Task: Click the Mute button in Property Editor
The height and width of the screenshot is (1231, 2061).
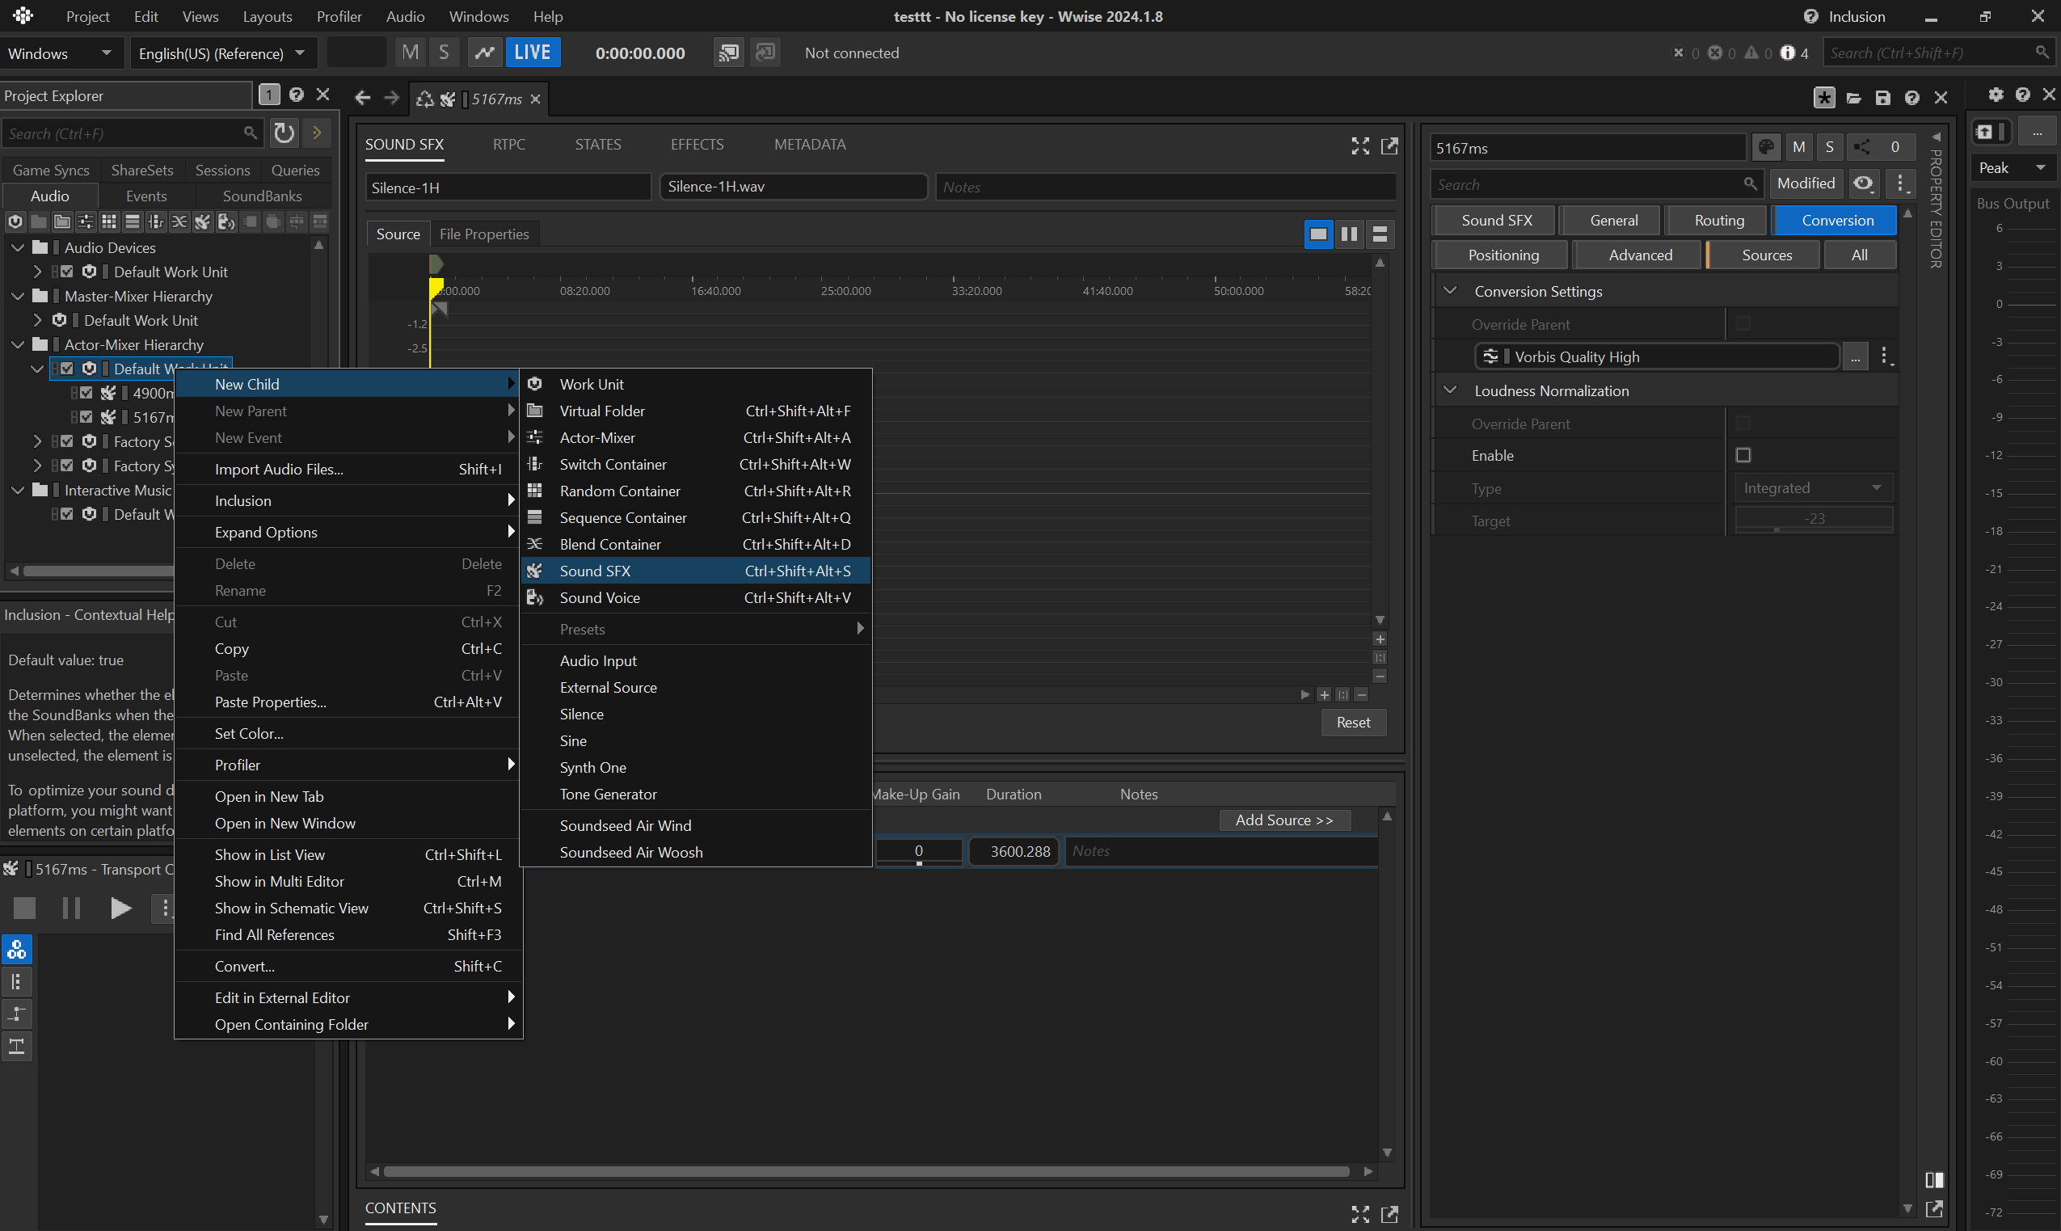Action: tap(1798, 148)
